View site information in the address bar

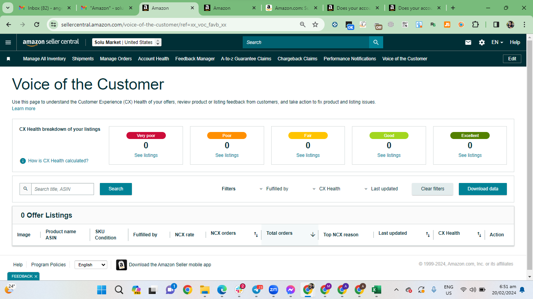tap(54, 25)
